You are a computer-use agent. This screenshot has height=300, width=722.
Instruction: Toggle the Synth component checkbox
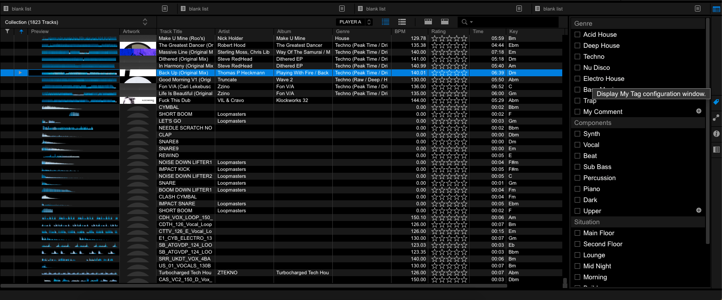tap(577, 134)
